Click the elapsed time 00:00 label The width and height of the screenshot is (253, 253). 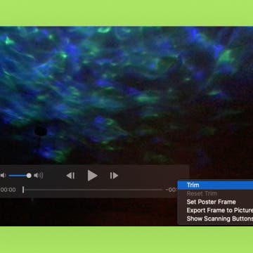[8, 190]
